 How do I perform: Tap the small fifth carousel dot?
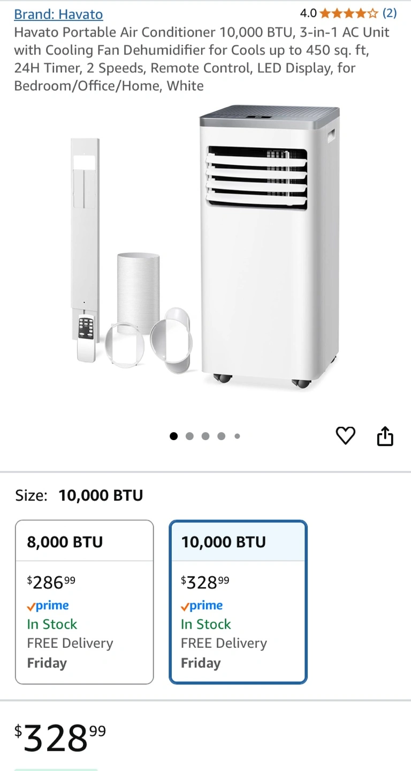pyautogui.click(x=237, y=436)
